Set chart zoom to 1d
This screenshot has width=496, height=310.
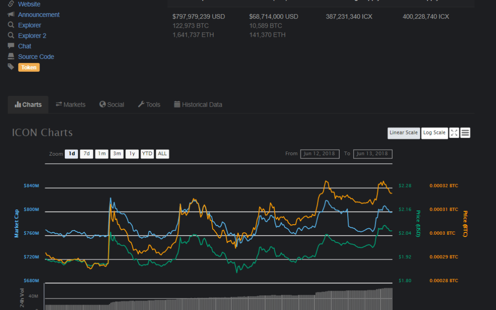tap(72, 154)
